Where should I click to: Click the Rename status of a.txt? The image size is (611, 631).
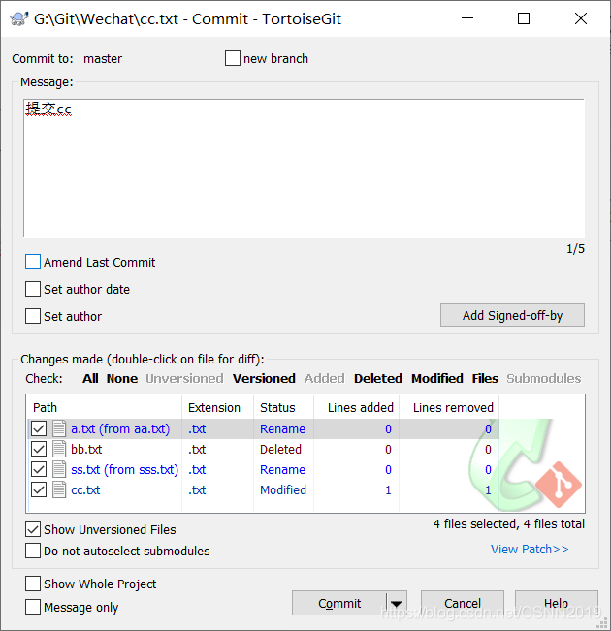(x=282, y=429)
